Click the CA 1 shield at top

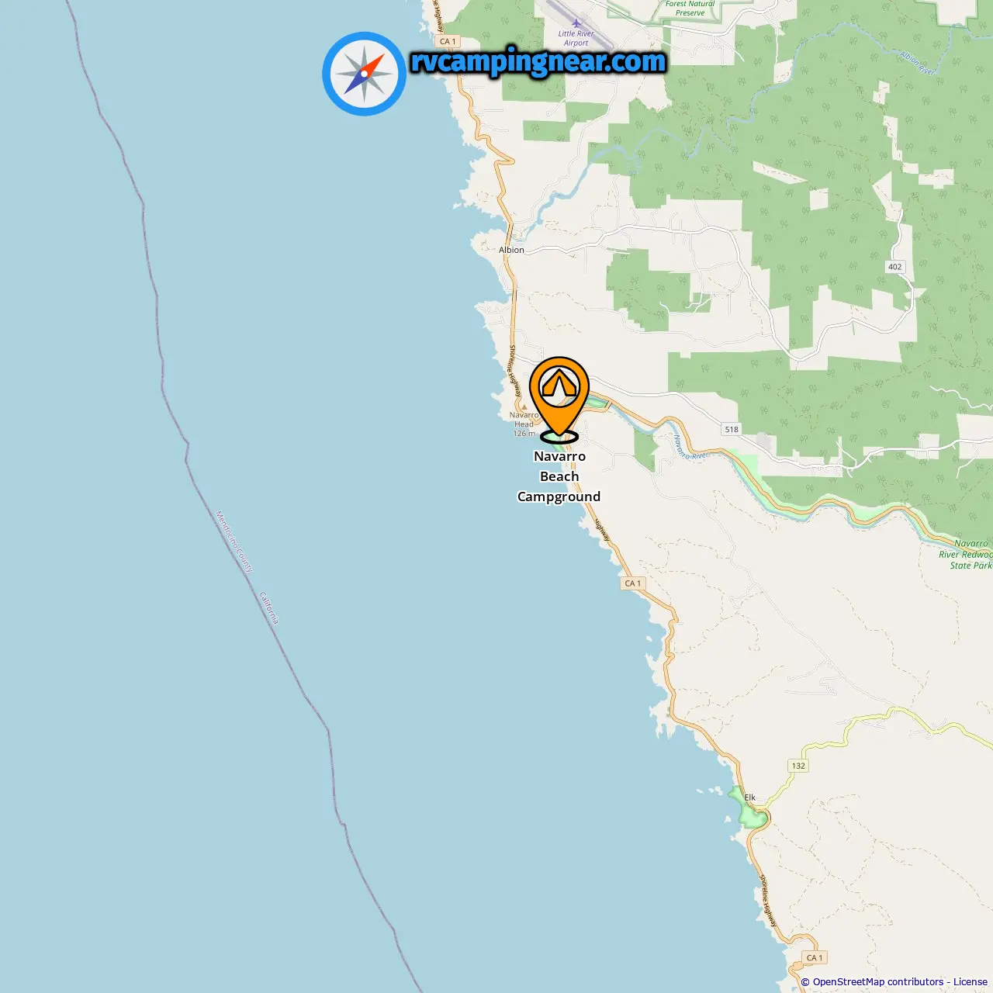click(448, 41)
